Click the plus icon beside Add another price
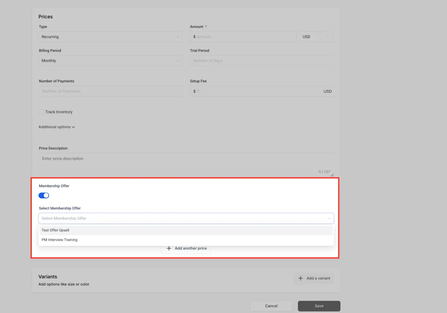 [x=169, y=248]
